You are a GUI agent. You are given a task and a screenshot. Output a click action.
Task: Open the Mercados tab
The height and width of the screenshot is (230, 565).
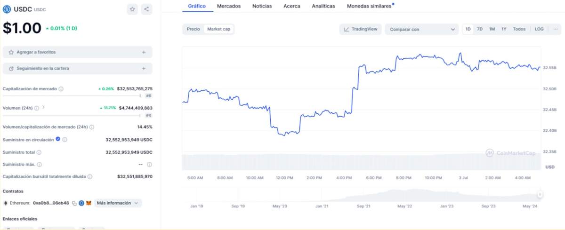[x=229, y=6]
